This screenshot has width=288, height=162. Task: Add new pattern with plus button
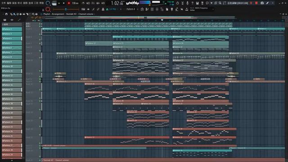click(138, 9)
